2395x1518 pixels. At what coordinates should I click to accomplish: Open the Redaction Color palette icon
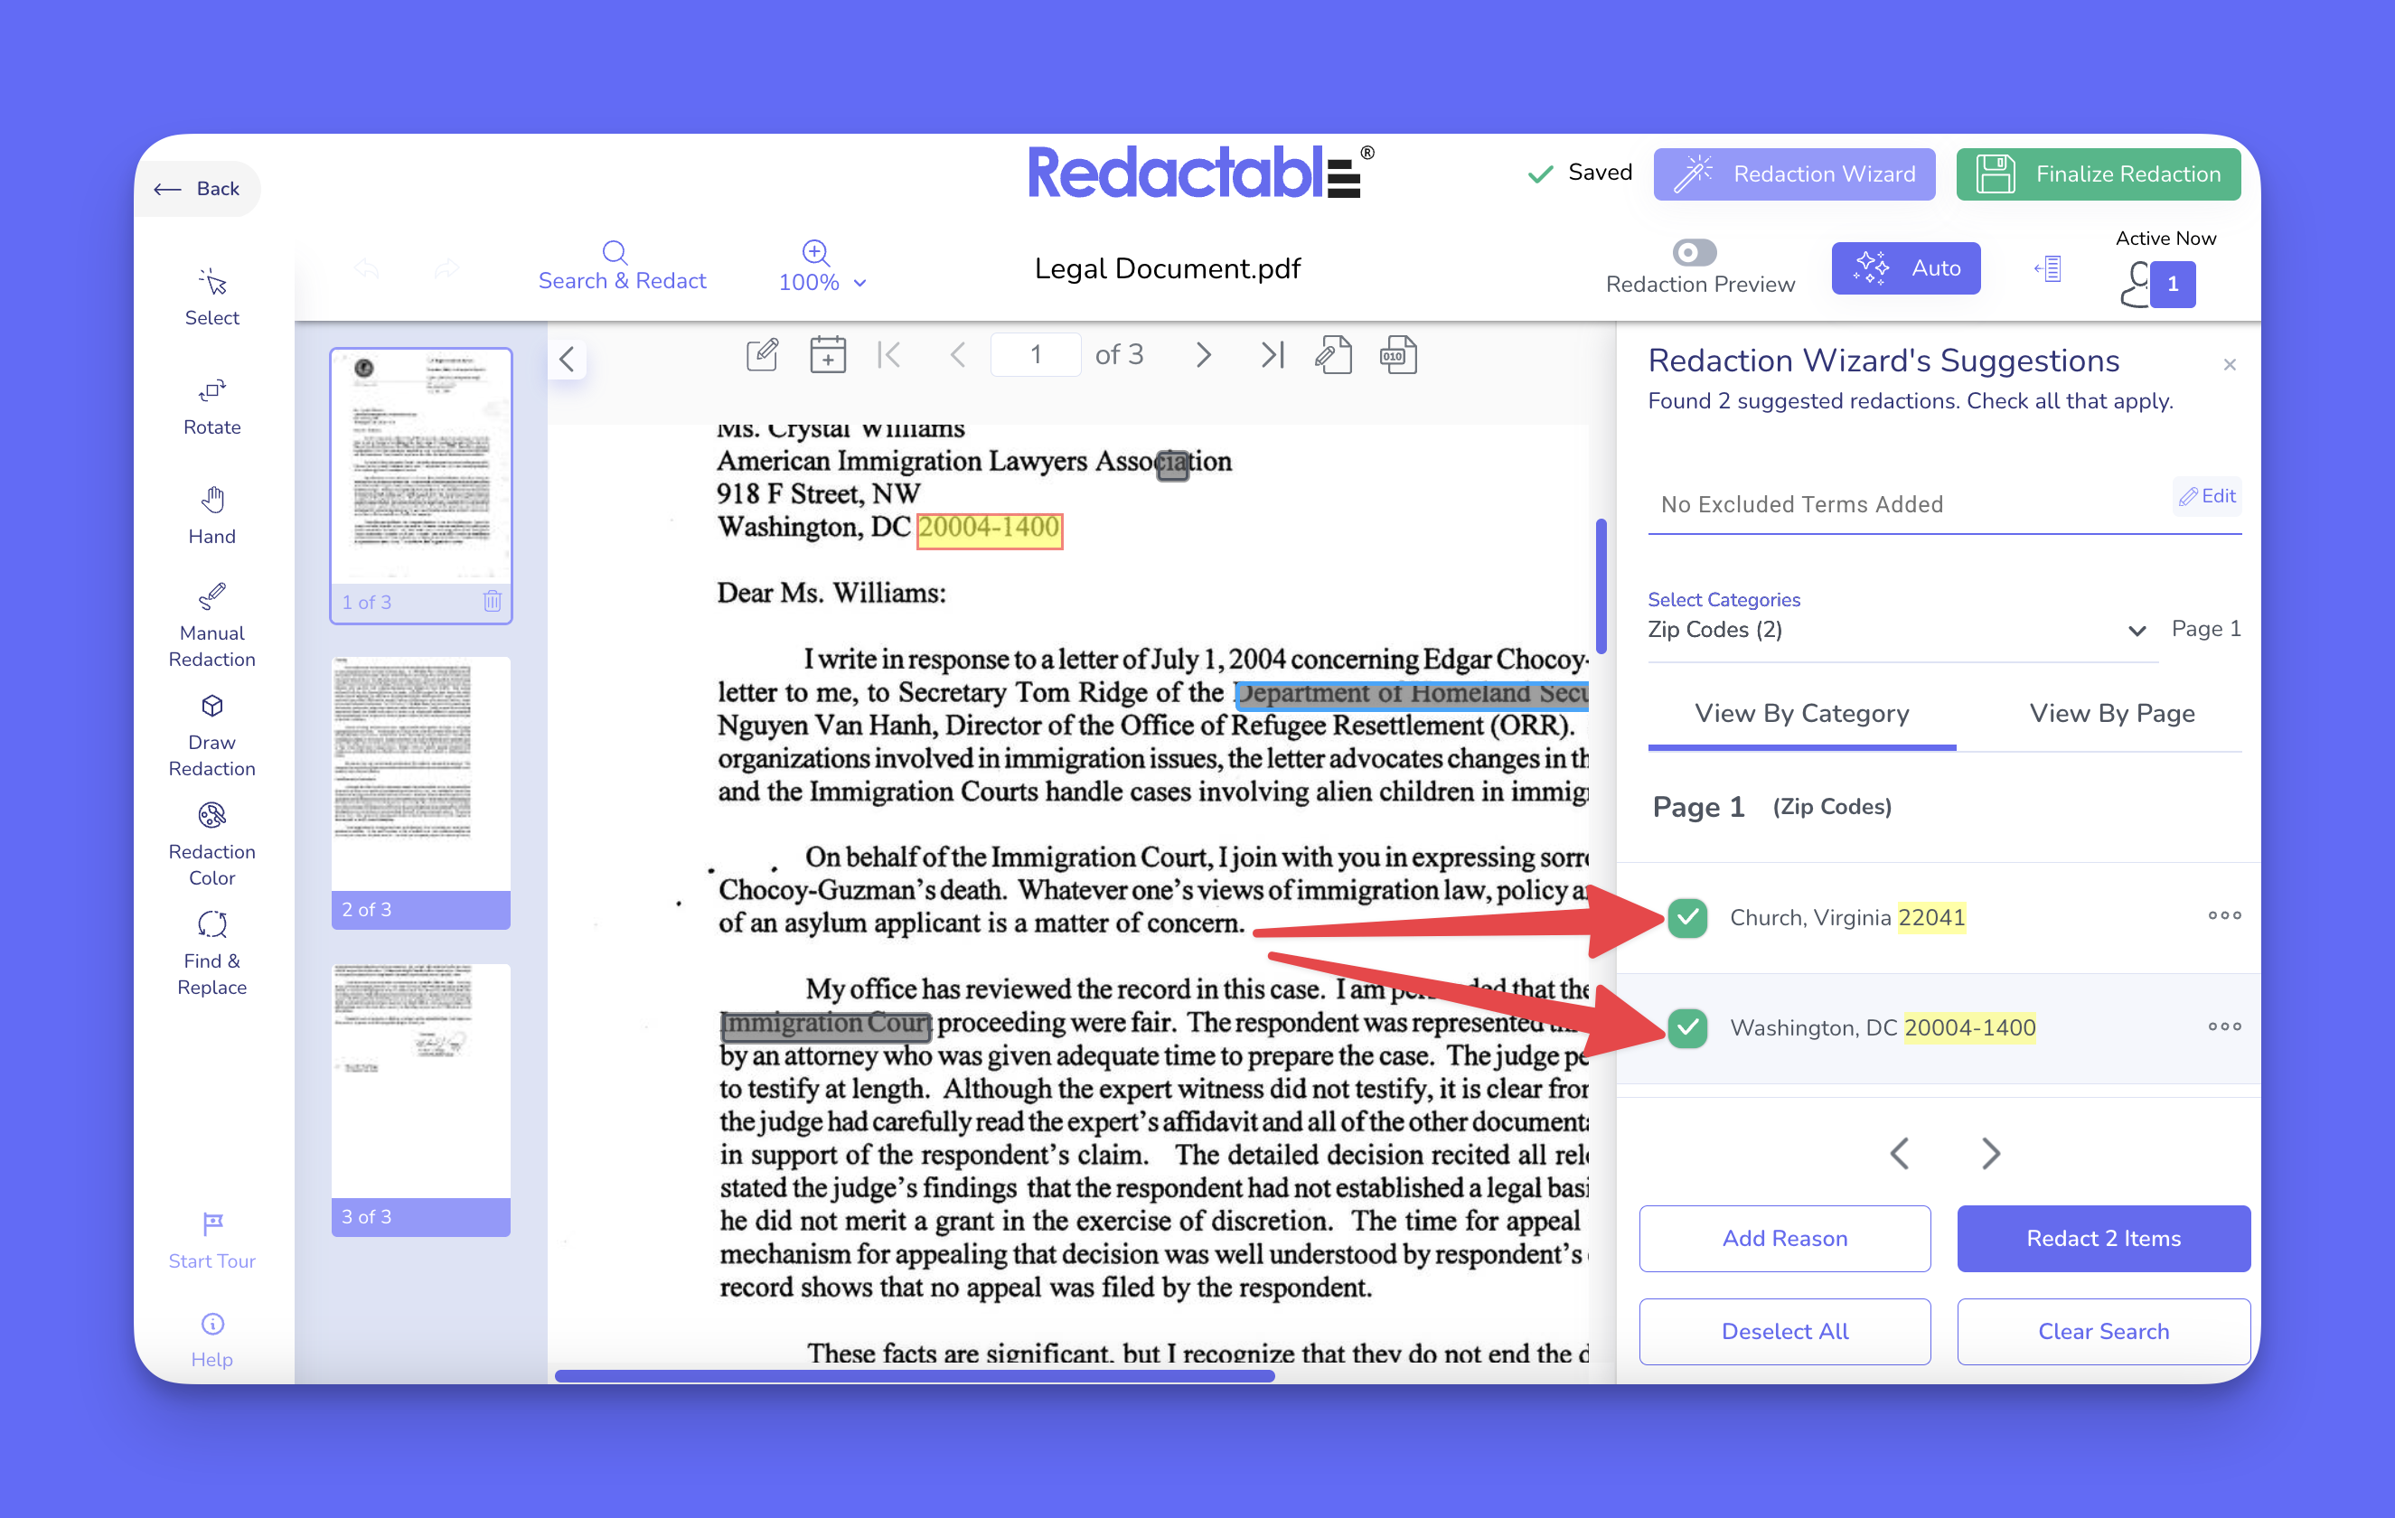tap(211, 815)
